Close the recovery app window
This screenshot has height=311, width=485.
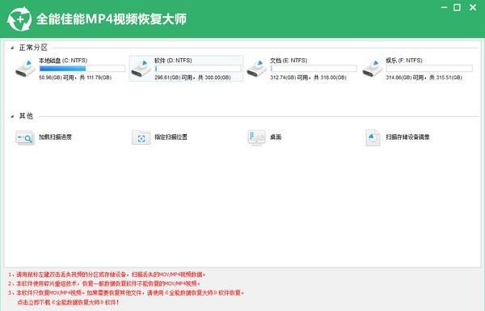tap(473, 7)
